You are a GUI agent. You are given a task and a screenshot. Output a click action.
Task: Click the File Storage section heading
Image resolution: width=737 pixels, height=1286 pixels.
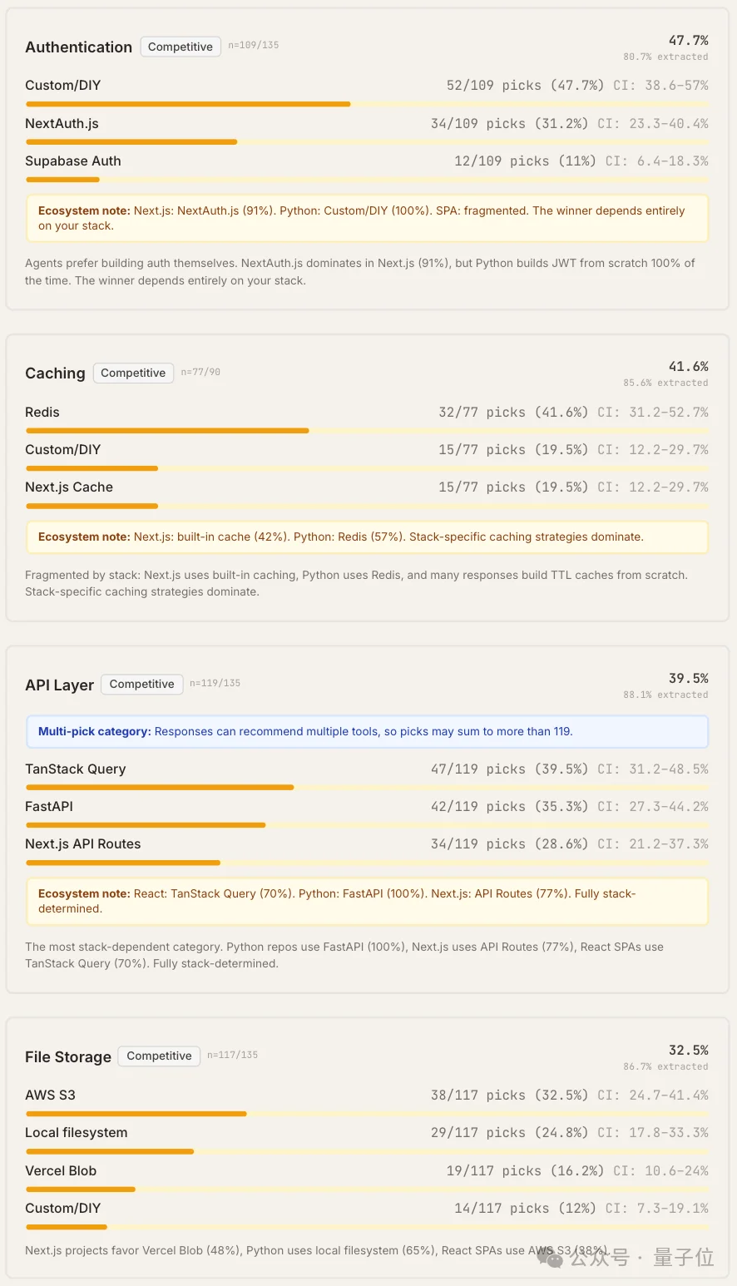68,1056
